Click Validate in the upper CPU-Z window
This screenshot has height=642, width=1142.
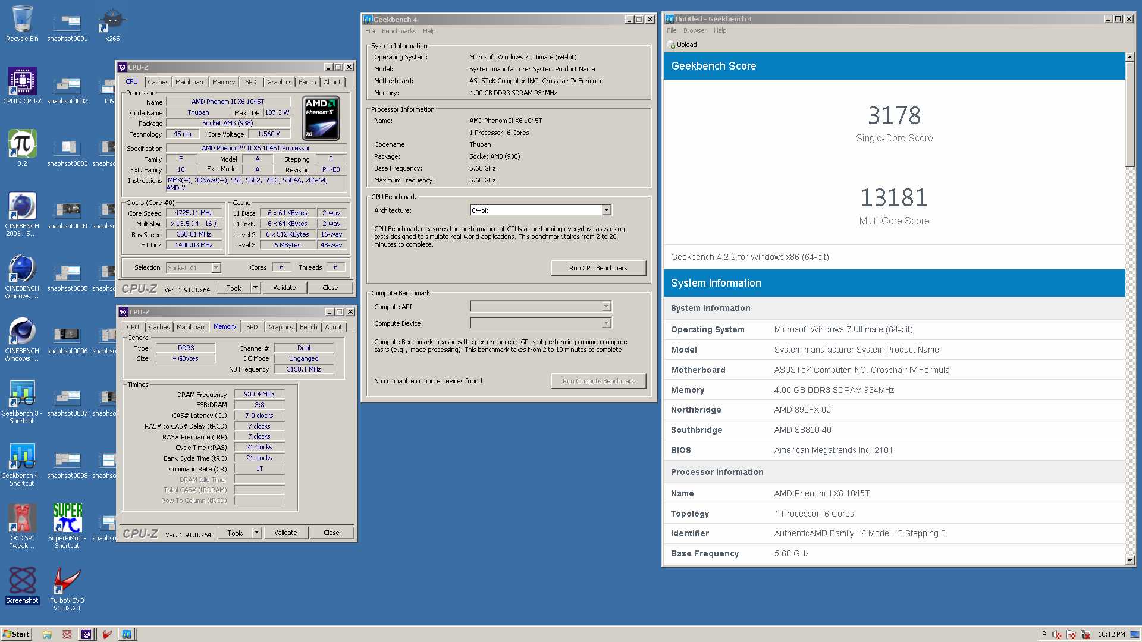pos(284,288)
